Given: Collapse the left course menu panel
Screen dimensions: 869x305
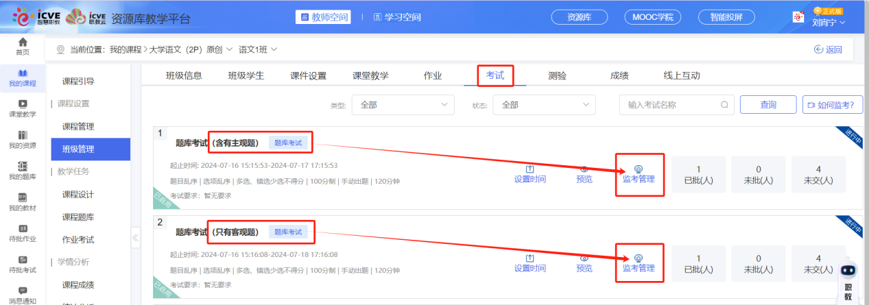Looking at the screenshot, I should (135, 238).
